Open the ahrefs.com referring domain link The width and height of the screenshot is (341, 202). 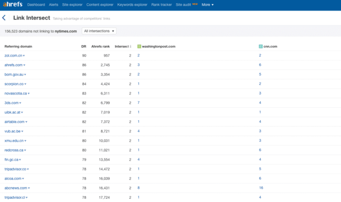tap(14, 65)
